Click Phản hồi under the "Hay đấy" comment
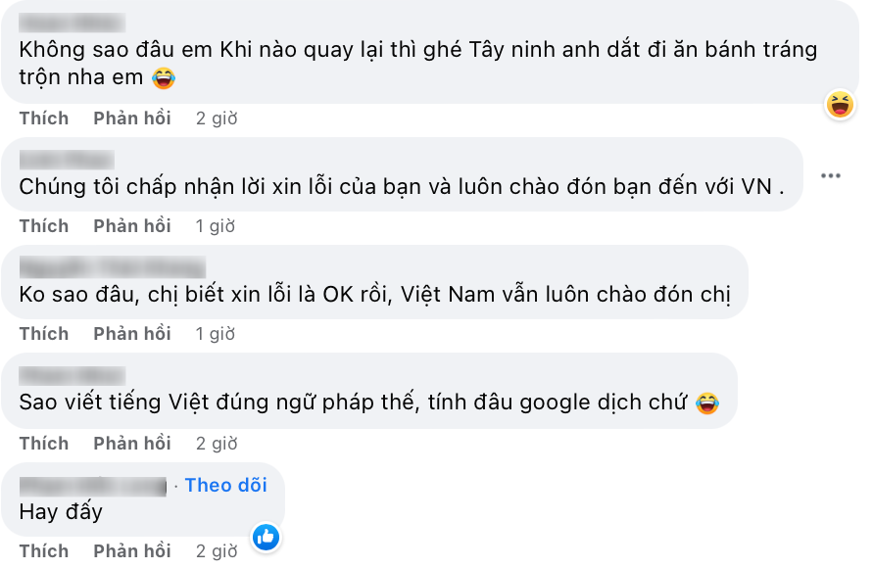This screenshot has height=569, width=873. 132,551
